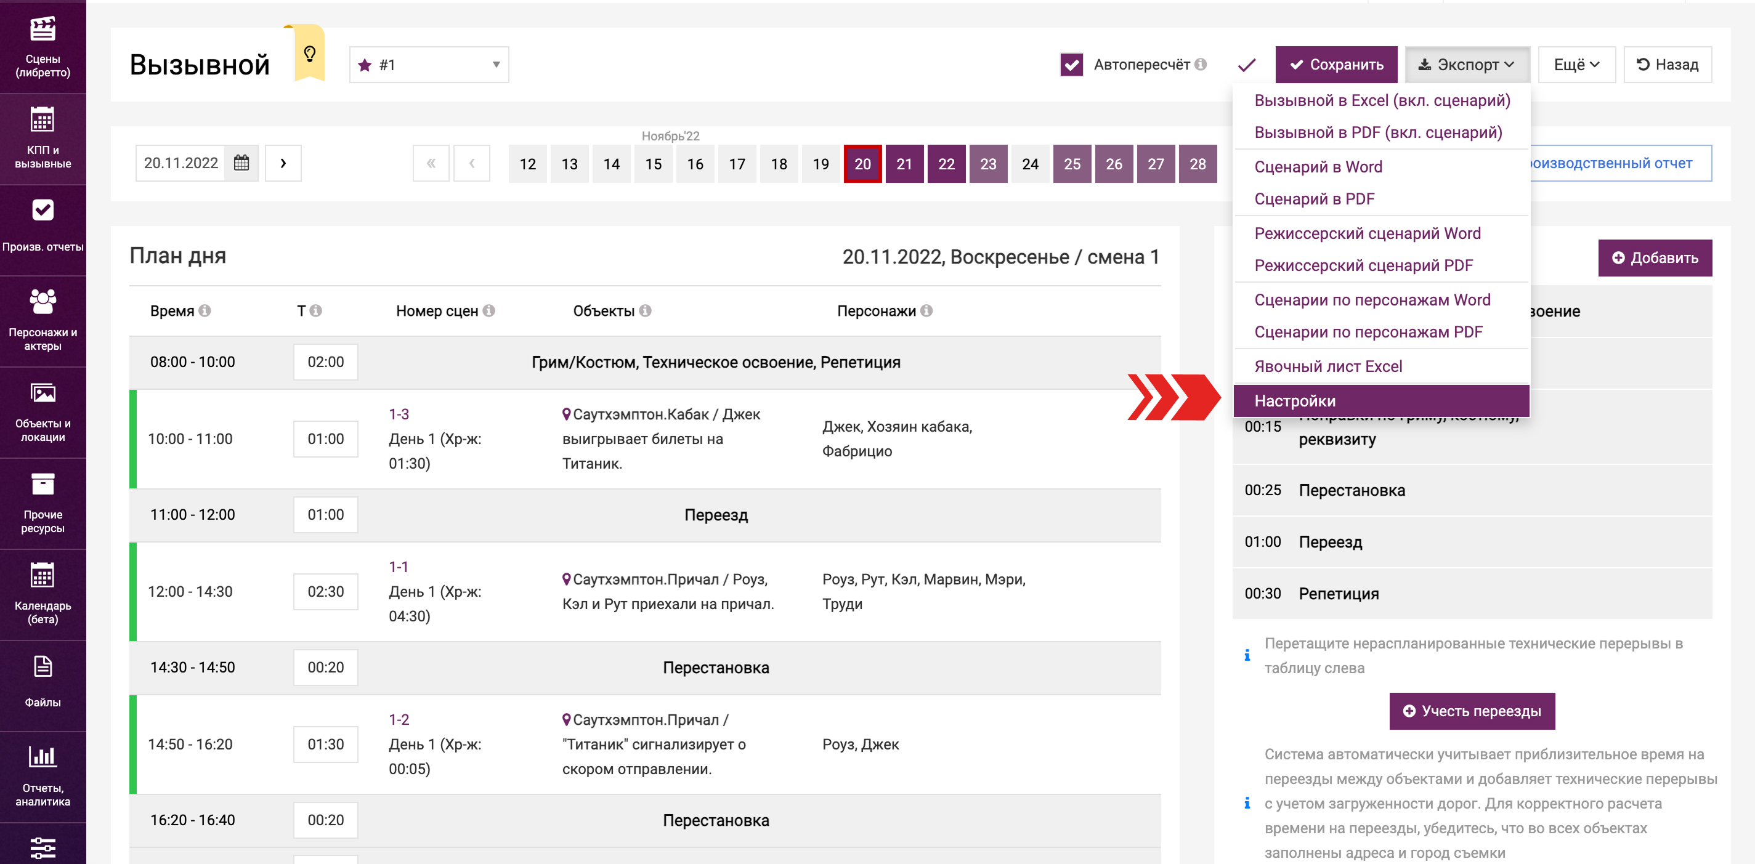1755x864 pixels.
Task: Click location pin for Саутхэмптон.Кабак object
Action: point(566,414)
